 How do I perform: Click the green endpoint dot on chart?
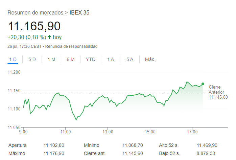point(203,84)
